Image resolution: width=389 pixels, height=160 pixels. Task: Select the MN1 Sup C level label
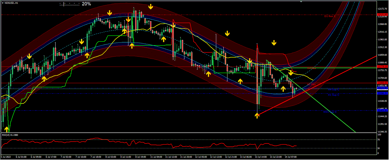[x=330, y=112]
